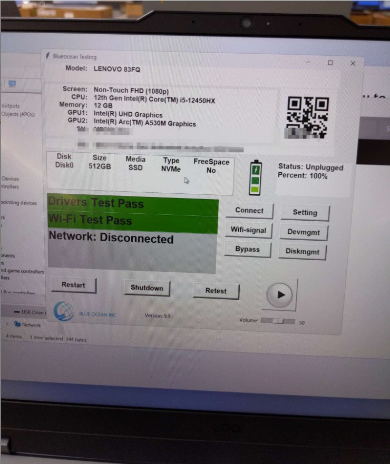Click the monitor icon in background window
390x464 pixels.
point(12,84)
